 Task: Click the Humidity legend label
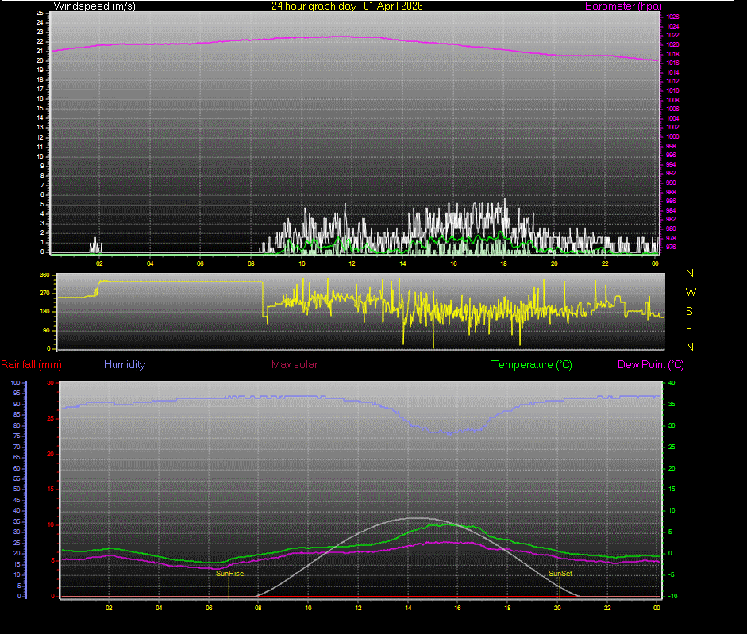(x=125, y=365)
